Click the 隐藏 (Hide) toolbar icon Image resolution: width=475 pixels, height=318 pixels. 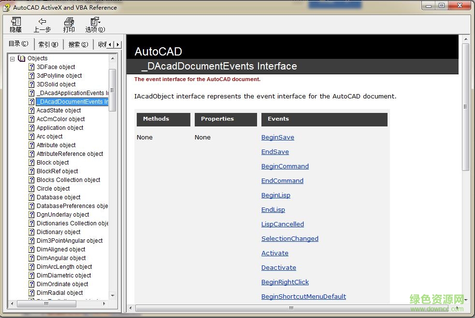(15, 24)
